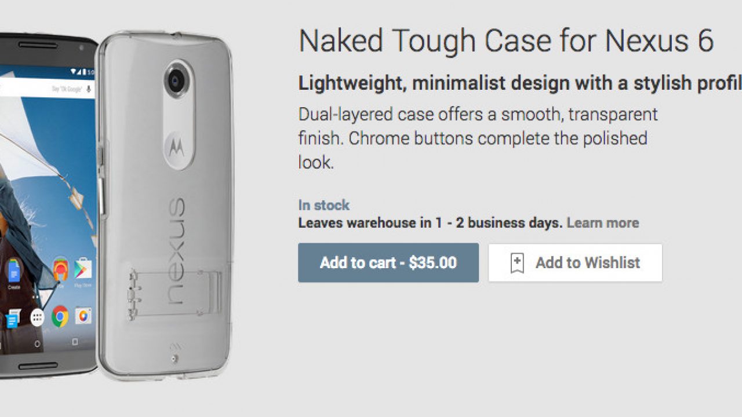The width and height of the screenshot is (742, 417).
Task: Click the rear camera lens on case
Action: (x=174, y=81)
